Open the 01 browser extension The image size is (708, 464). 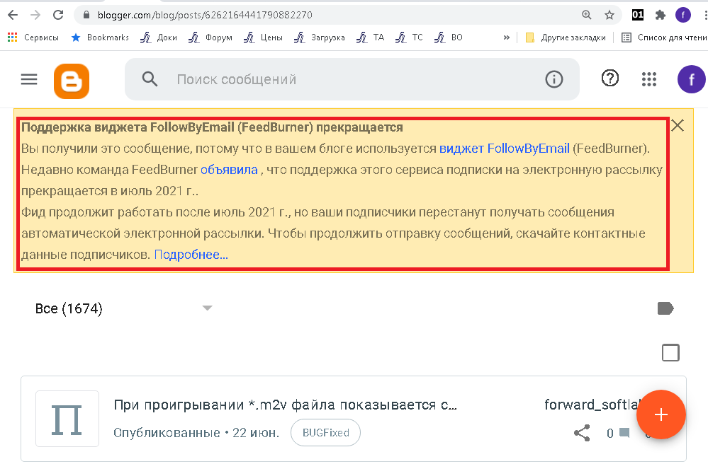pos(638,15)
